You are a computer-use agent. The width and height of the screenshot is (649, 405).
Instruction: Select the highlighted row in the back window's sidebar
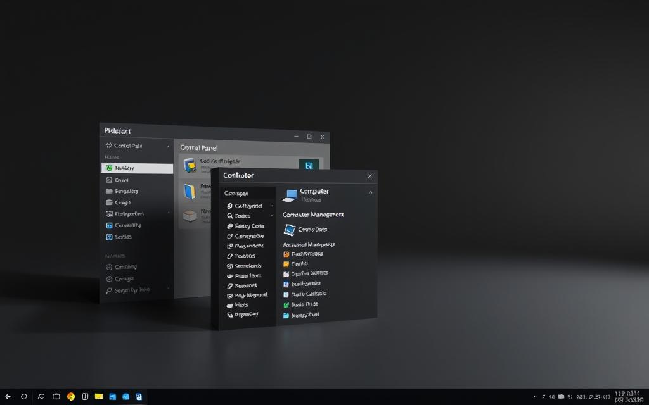coord(137,168)
